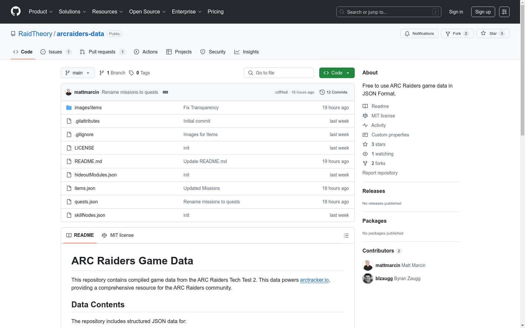The width and height of the screenshot is (525, 328).
Task: Expand the Product menu
Action: pyautogui.click(x=41, y=12)
